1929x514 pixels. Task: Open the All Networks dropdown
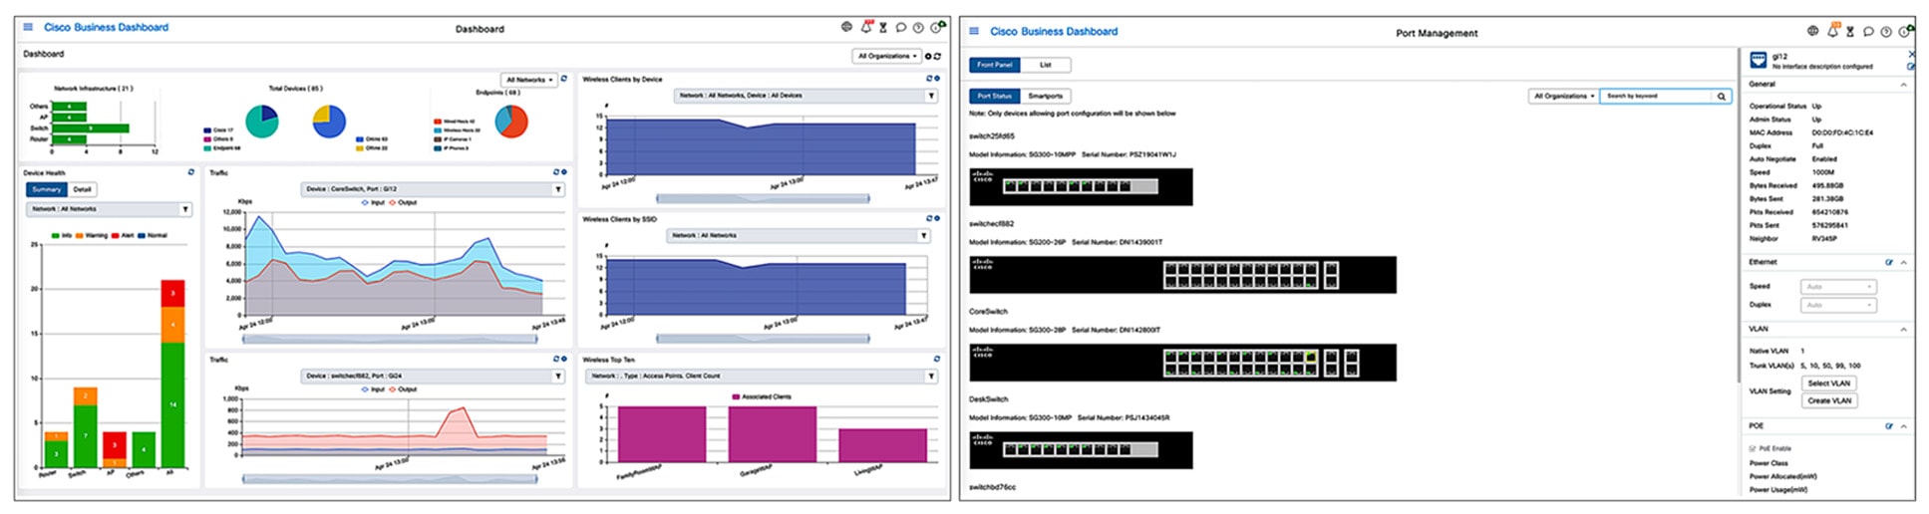(x=528, y=79)
